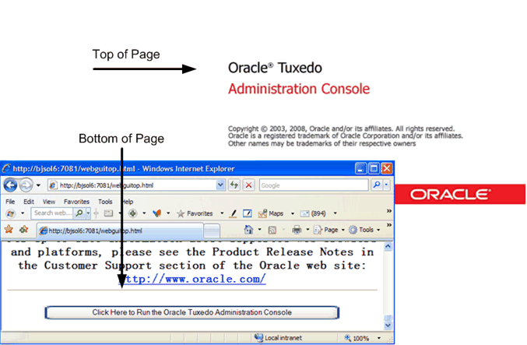Click Here to Run the Oracle Tuxedo Administration Console

[x=192, y=312]
